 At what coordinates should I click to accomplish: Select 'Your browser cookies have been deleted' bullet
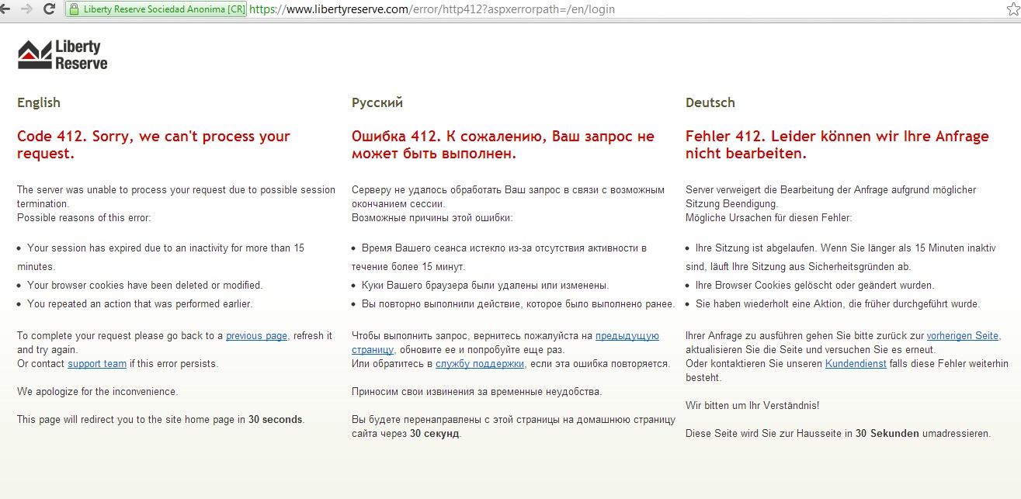(x=144, y=286)
